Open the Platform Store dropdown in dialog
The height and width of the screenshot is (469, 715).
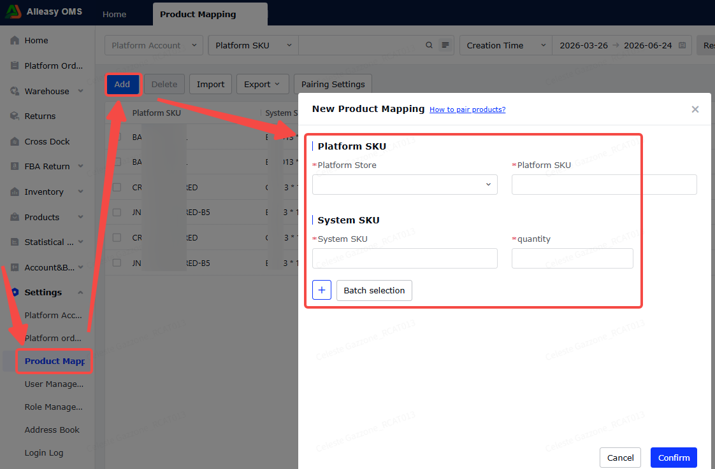405,185
